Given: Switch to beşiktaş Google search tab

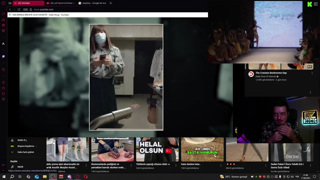Looking at the screenshot, I should (x=92, y=3).
